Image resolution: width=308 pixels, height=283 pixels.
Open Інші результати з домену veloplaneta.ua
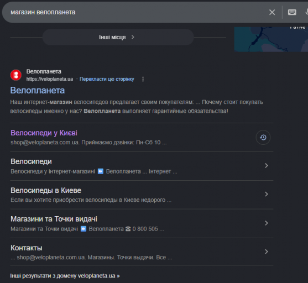(x=65, y=276)
